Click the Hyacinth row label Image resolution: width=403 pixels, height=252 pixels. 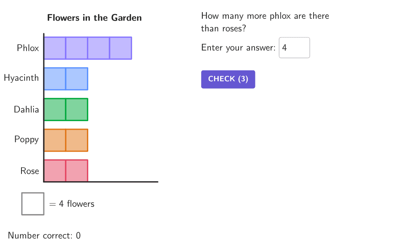[x=21, y=78]
